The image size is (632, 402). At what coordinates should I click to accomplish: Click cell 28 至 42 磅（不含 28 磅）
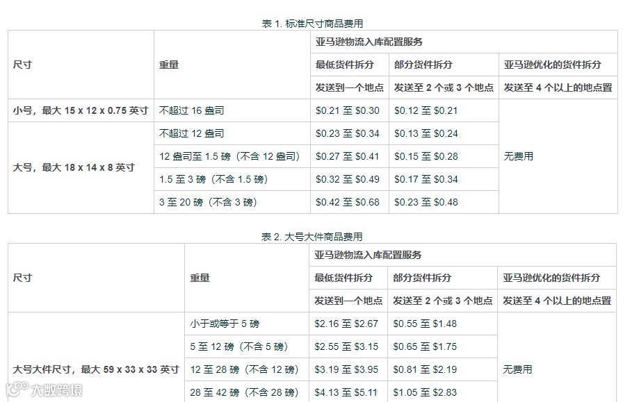[247, 392]
